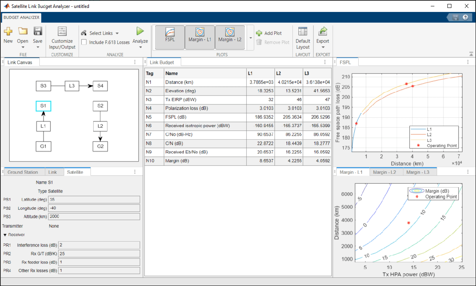This screenshot has width=476, height=286.
Task: Open Customize Input/Output settings
Action: pos(62,32)
